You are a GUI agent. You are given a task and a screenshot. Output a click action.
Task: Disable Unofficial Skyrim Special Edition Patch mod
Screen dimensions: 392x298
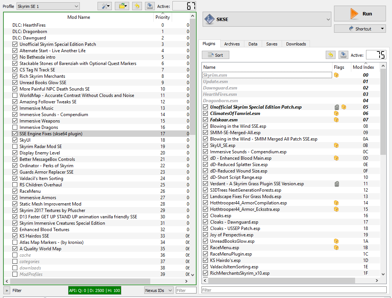[15, 44]
